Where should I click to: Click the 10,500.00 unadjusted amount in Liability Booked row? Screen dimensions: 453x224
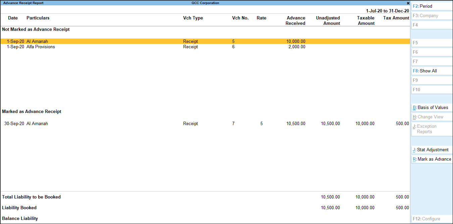(331, 208)
